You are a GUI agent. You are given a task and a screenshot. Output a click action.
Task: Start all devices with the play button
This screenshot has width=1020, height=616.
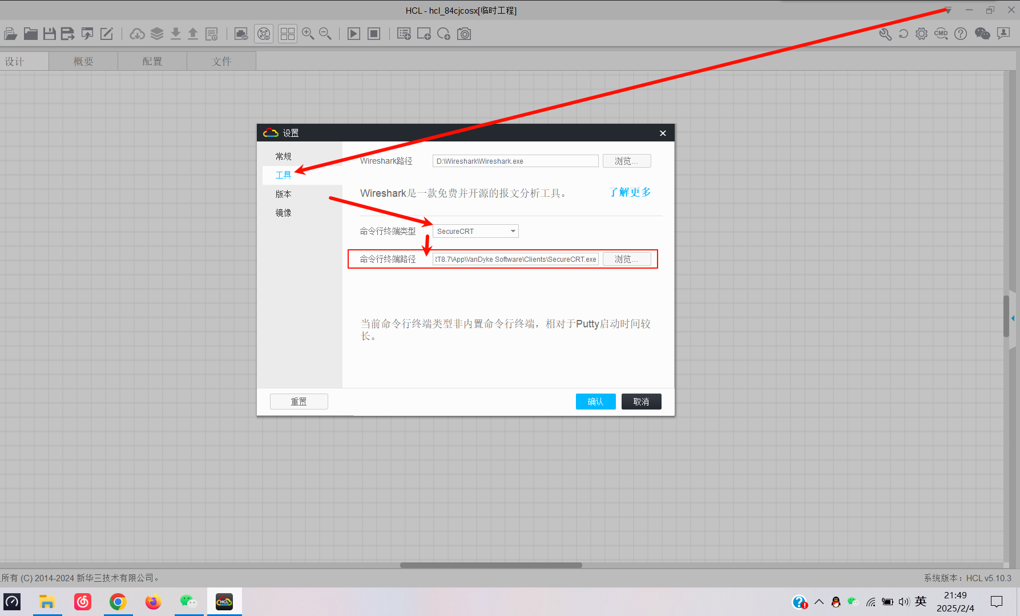pos(354,34)
